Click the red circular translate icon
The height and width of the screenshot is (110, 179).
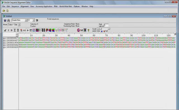78,30
